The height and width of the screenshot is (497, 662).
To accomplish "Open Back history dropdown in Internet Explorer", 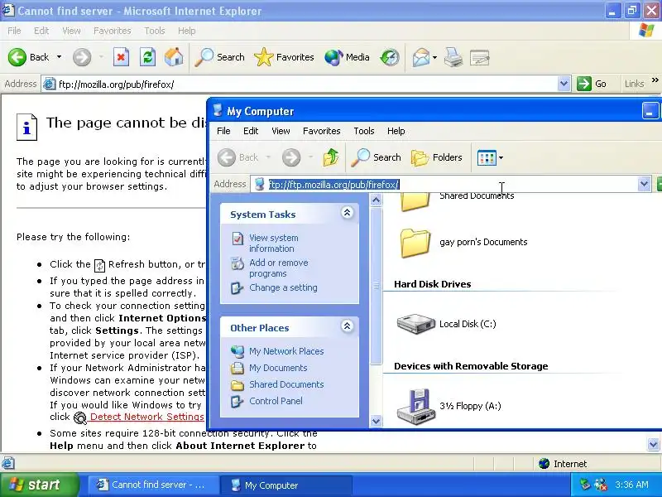I will tap(59, 56).
